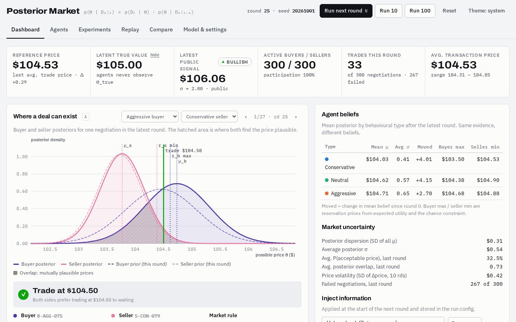This screenshot has height=322, width=516.
Task: Click the dashed Buyer prior legend entry
Action: 137,264
